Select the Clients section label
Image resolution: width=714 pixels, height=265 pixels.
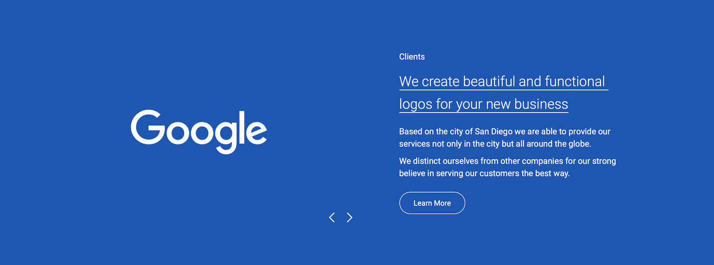point(412,57)
